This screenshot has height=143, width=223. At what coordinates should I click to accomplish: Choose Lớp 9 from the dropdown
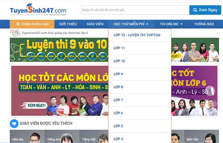pyautogui.click(x=140, y=74)
